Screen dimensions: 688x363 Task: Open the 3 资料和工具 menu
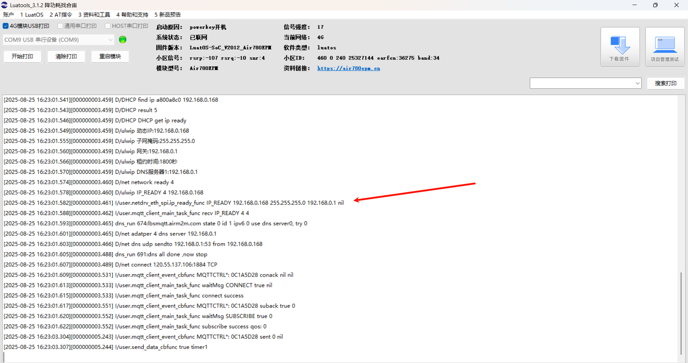click(x=94, y=15)
